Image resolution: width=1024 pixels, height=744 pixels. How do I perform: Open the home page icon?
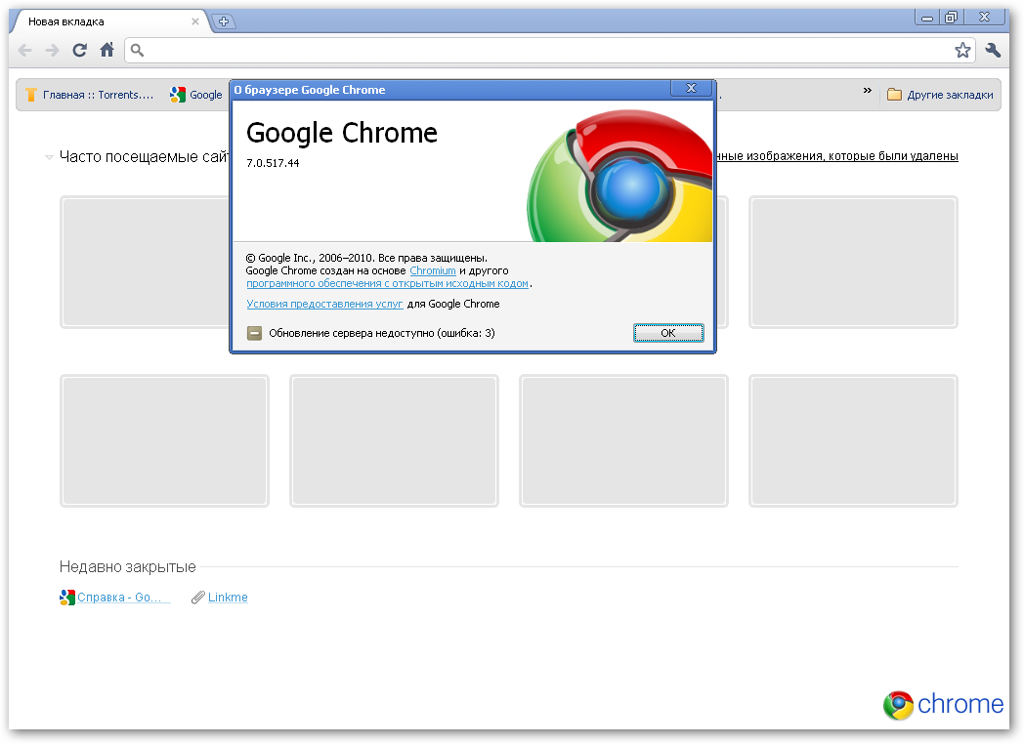click(x=107, y=50)
